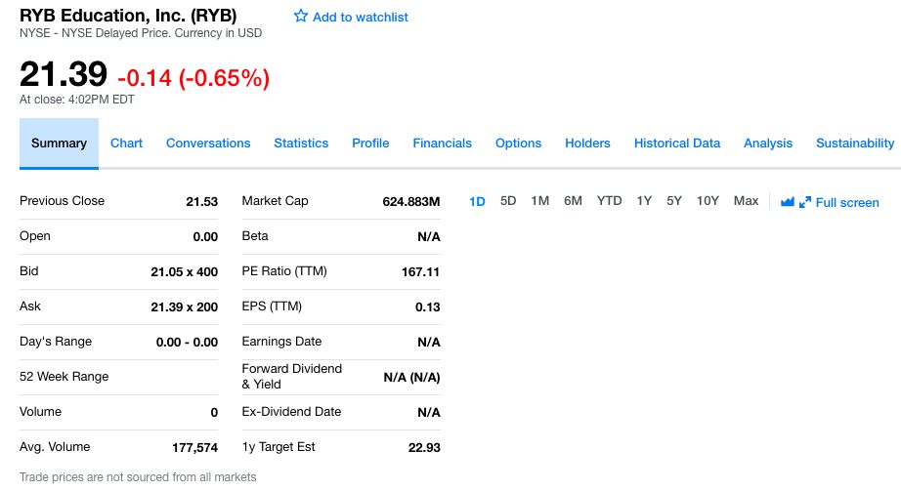Screen dimensions: 901x490
Task: Click the Ex-Dividend Date label
Action: (x=291, y=411)
